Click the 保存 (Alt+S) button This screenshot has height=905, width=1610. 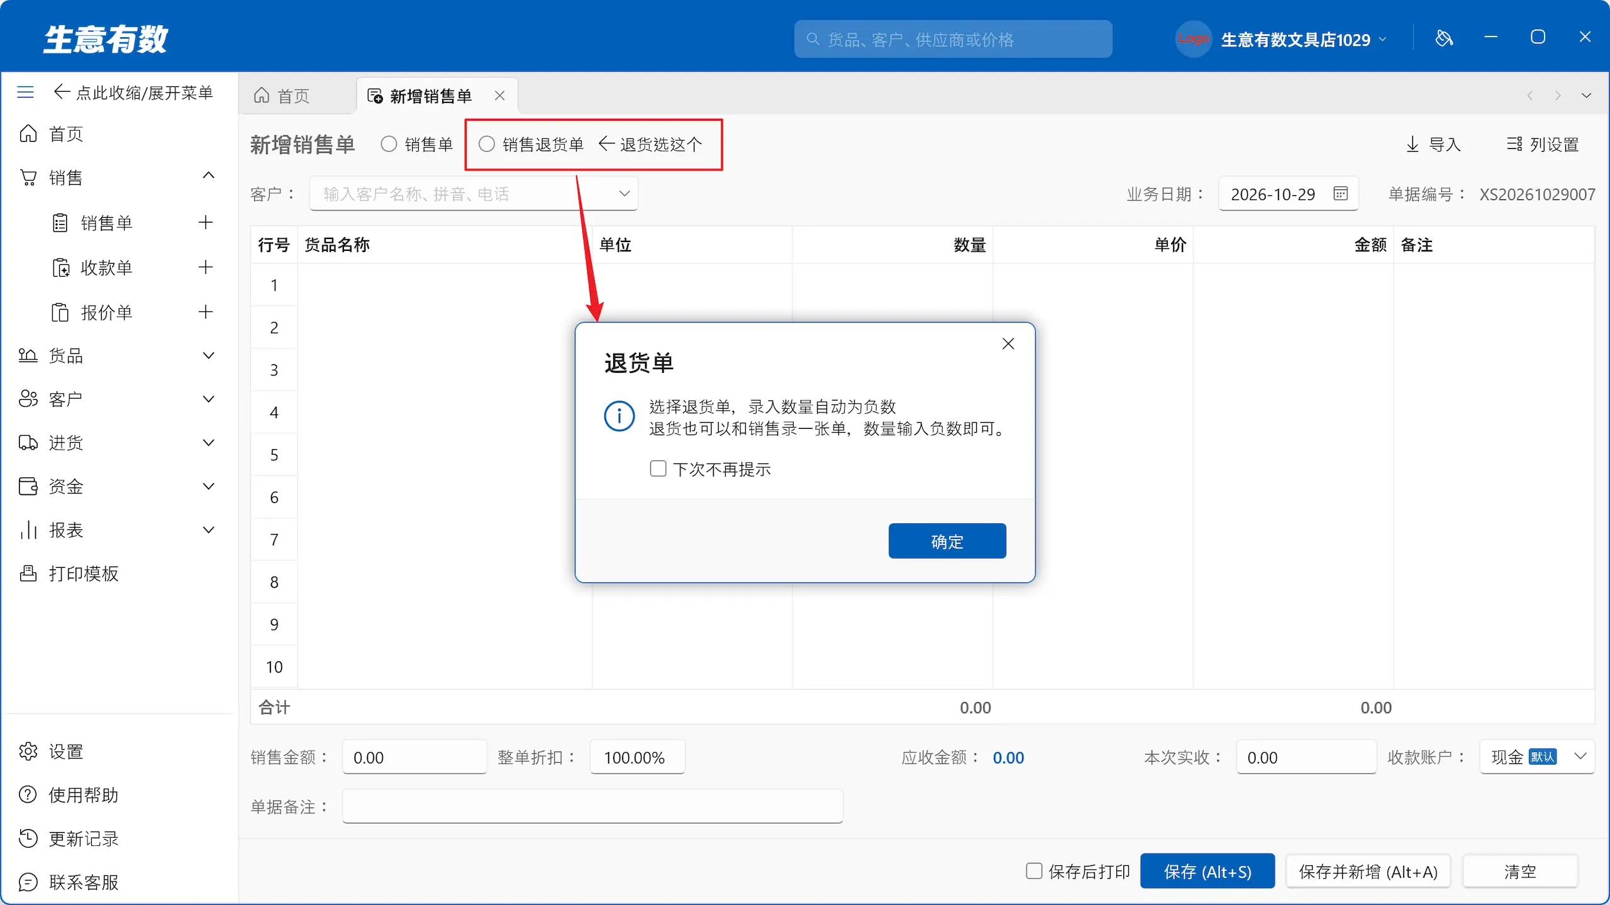(1207, 871)
